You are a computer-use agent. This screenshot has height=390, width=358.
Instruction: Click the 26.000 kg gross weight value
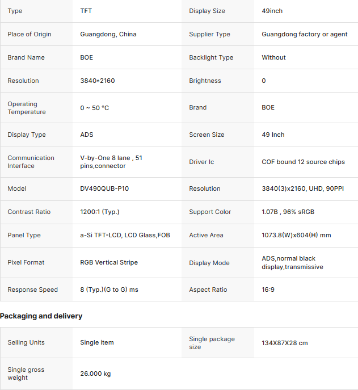(x=95, y=374)
